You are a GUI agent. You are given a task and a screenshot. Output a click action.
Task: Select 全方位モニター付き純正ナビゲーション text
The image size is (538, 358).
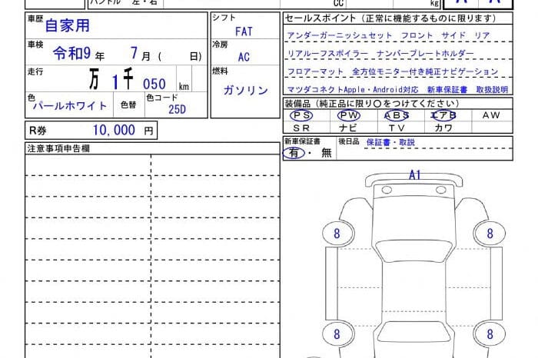point(425,71)
